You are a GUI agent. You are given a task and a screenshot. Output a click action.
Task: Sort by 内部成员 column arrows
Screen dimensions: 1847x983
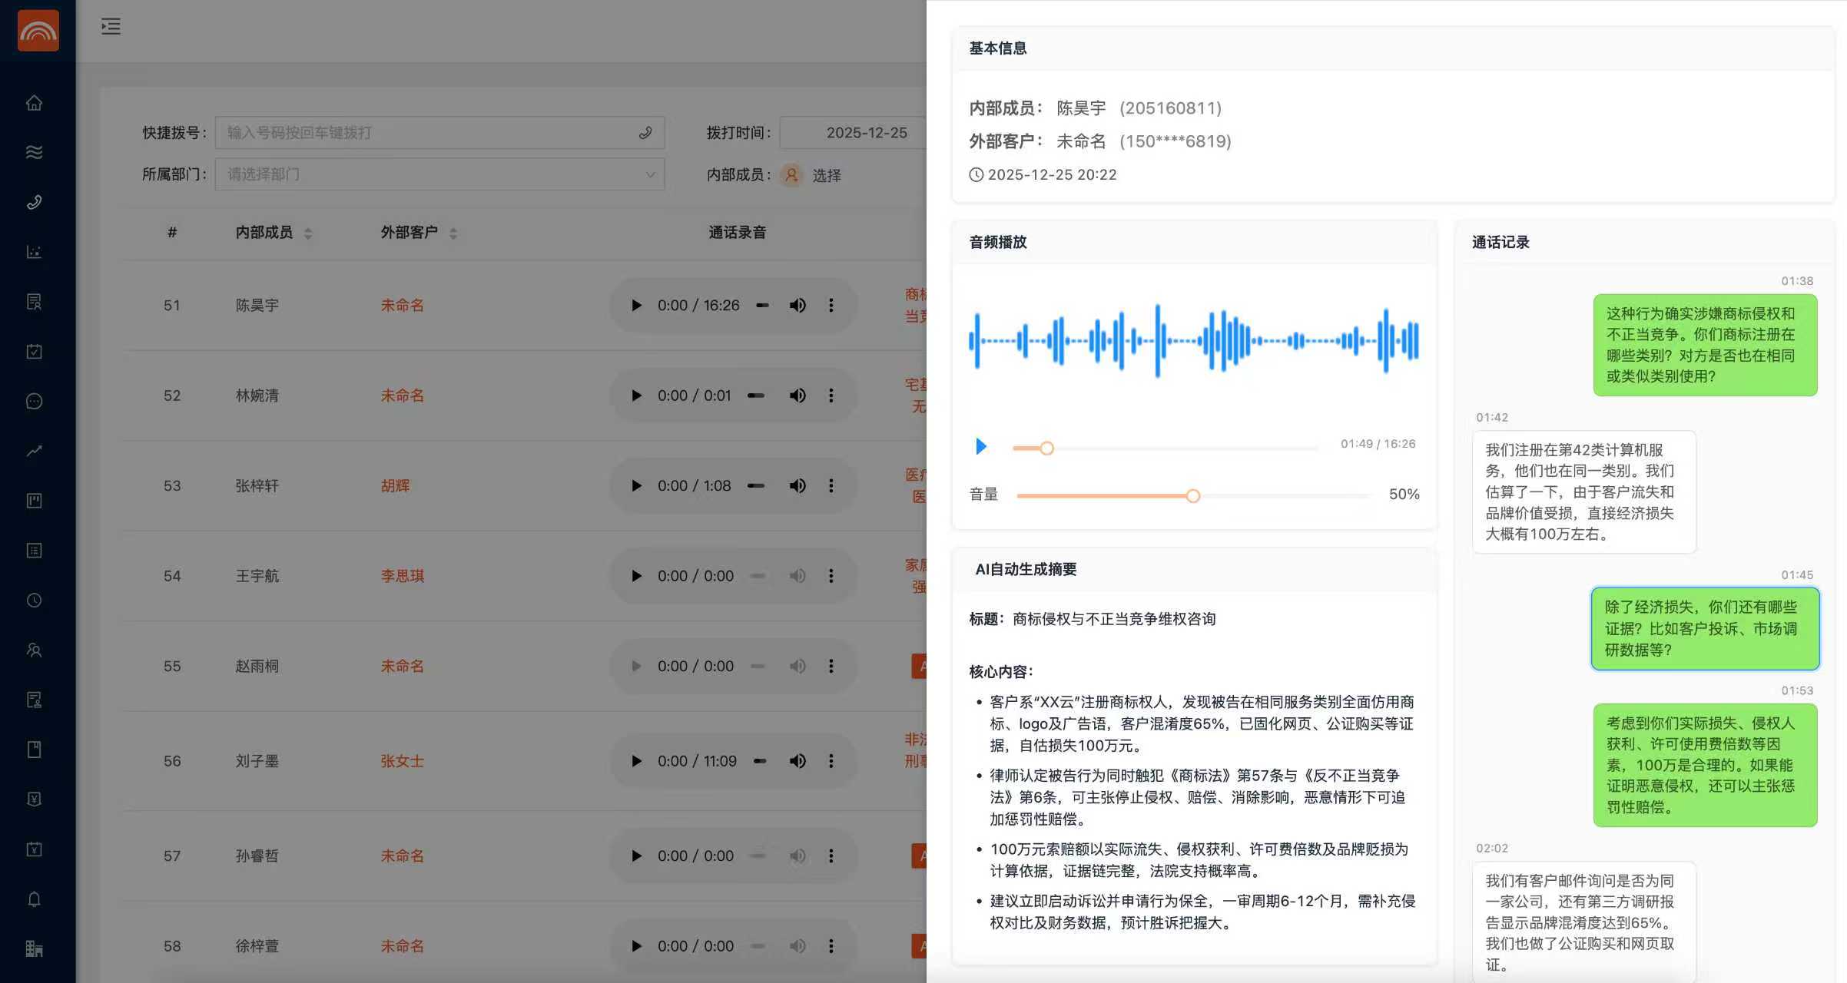pos(308,233)
